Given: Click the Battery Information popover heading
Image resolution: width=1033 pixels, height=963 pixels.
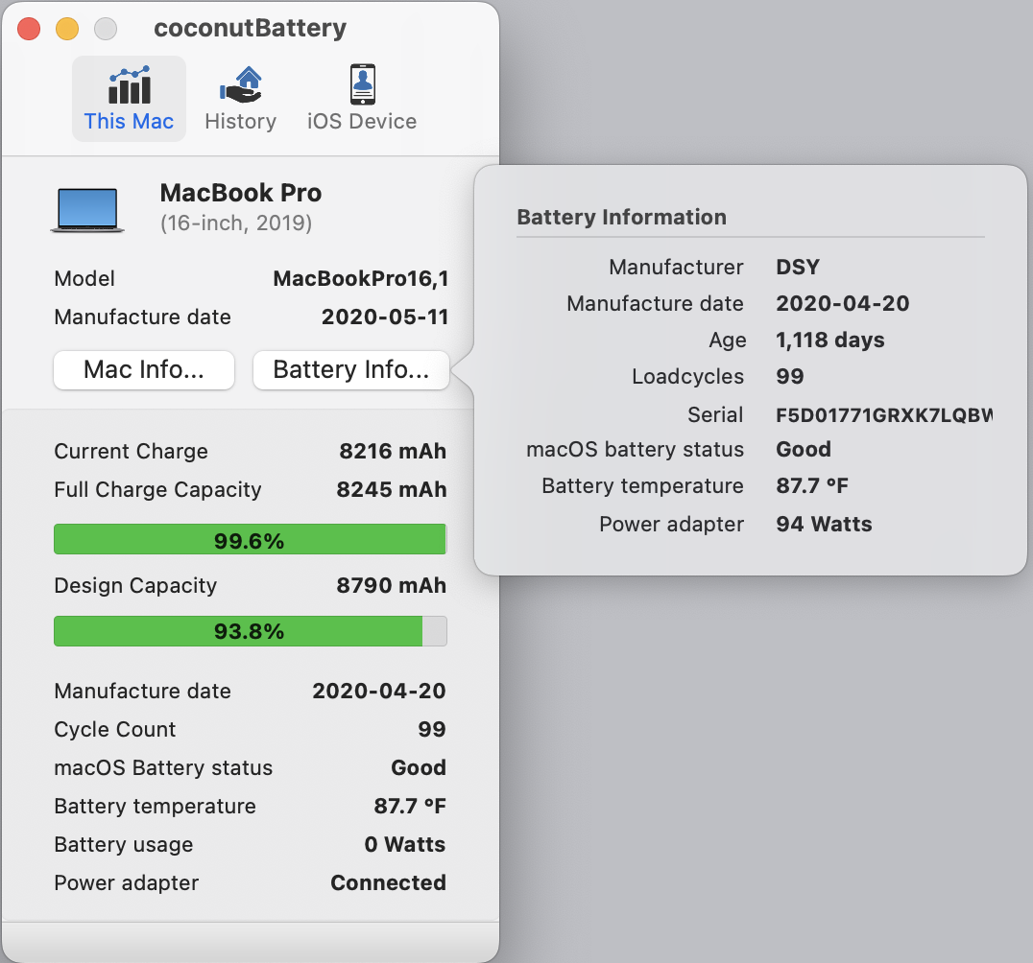Looking at the screenshot, I should pyautogui.click(x=622, y=217).
